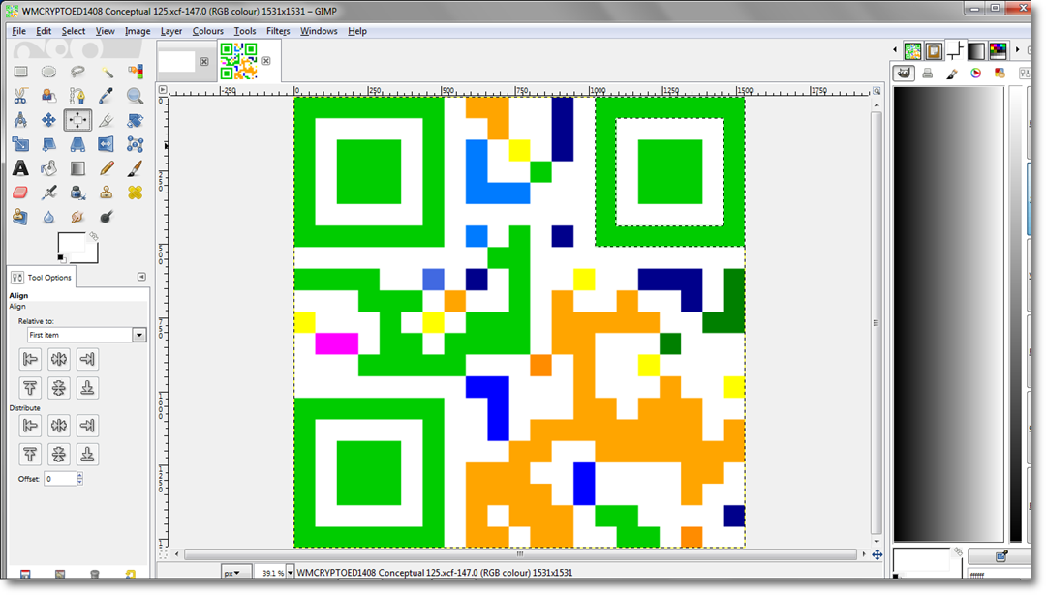Select the Pencil tool
Viewport: 1046px width, 595px height.
pos(107,168)
